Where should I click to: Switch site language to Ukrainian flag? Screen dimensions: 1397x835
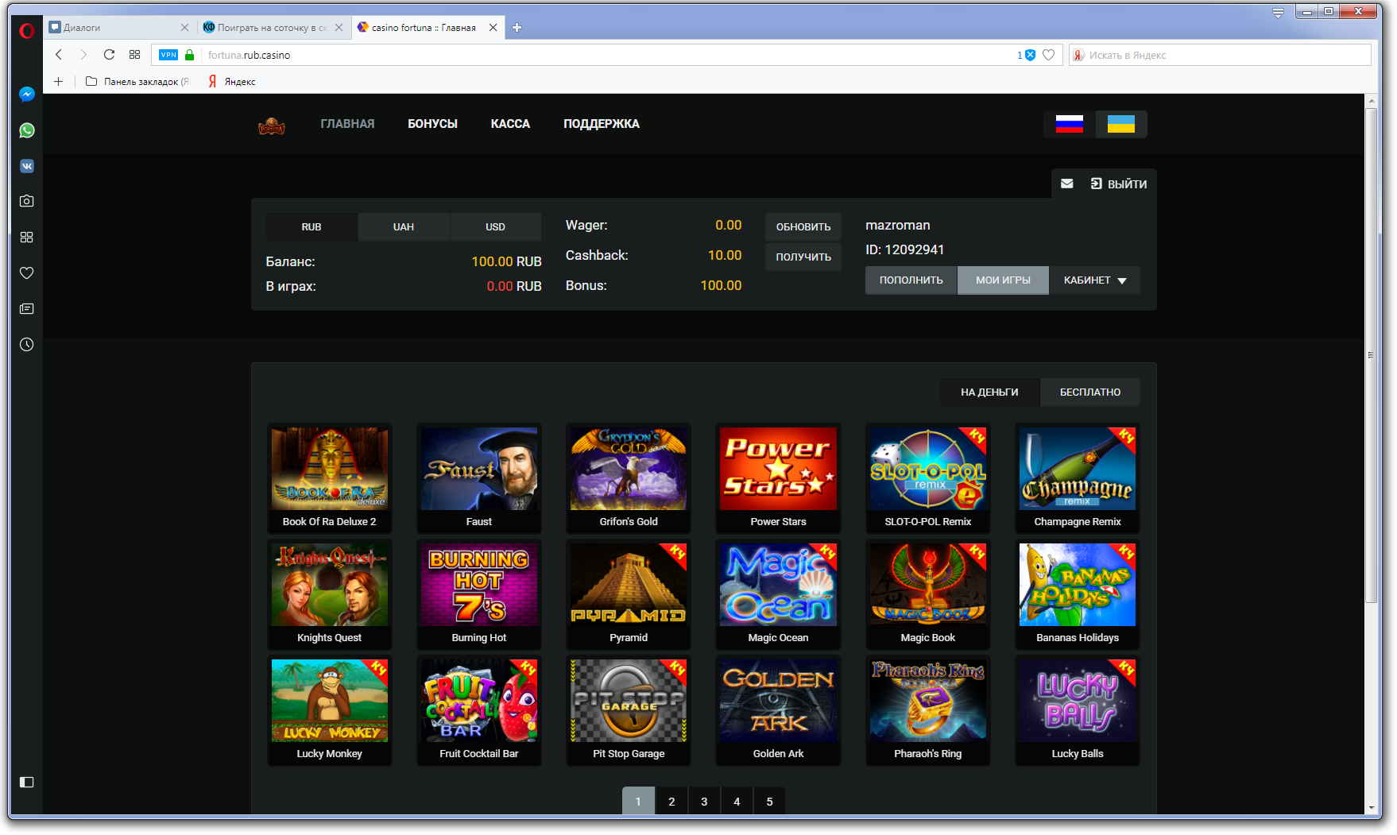(x=1121, y=124)
